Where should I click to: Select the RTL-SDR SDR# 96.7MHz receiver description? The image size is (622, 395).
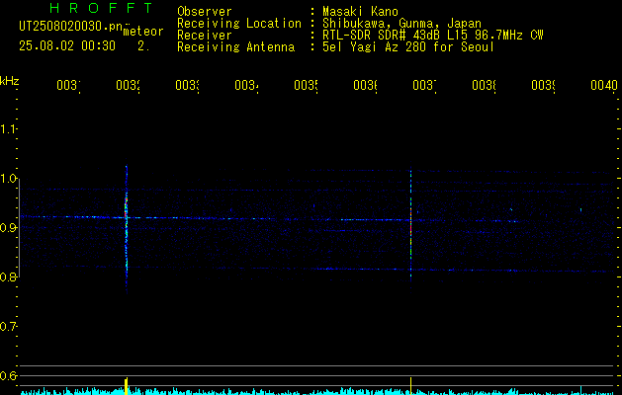[433, 36]
